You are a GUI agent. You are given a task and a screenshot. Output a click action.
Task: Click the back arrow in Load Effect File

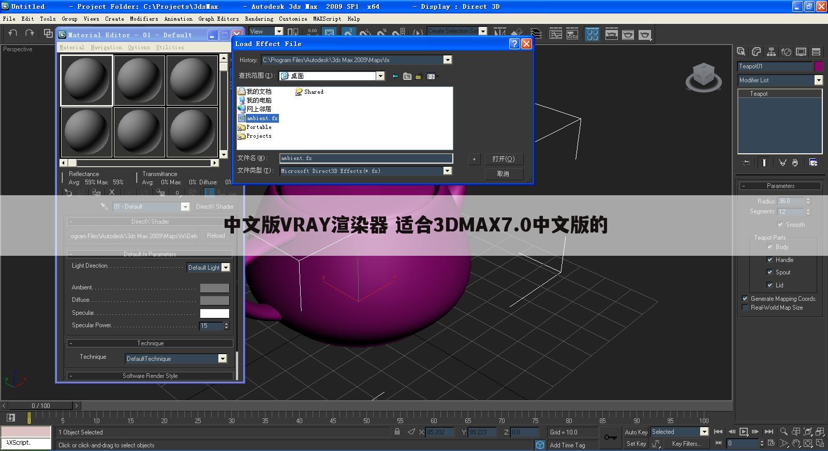[395, 76]
